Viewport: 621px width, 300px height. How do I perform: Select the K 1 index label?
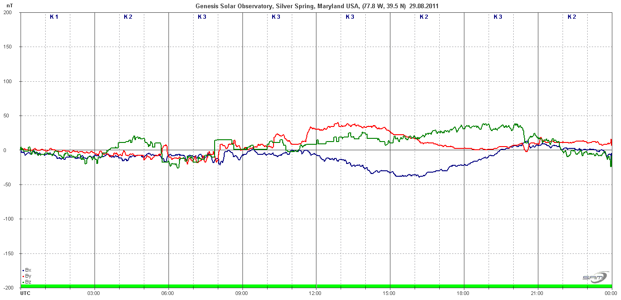coord(54,17)
